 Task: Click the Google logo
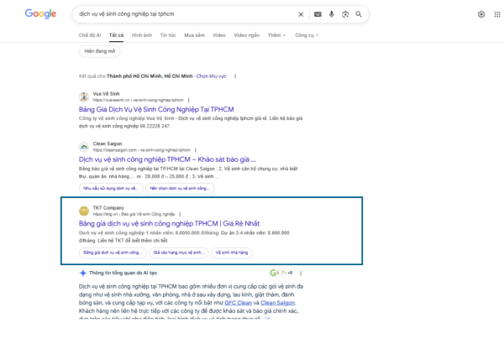39,14
